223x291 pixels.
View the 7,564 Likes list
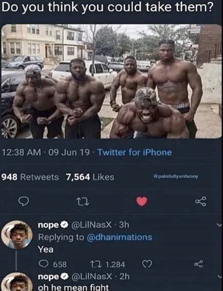coord(90,177)
